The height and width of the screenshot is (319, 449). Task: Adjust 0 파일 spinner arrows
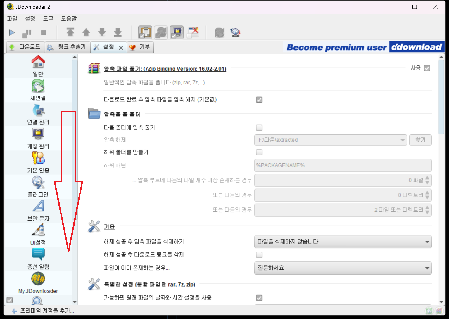point(427,180)
